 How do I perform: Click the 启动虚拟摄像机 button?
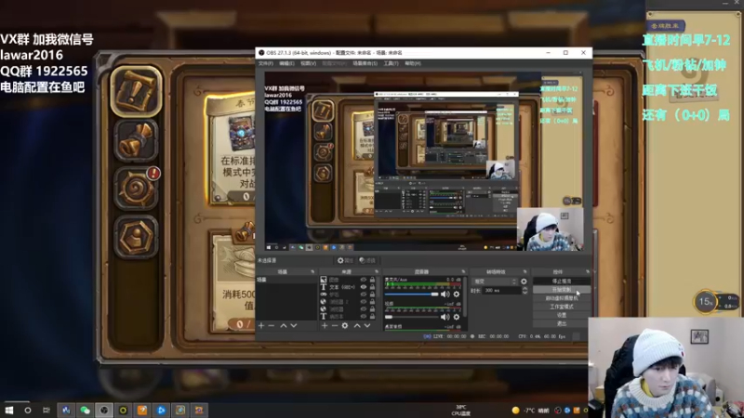coord(562,298)
